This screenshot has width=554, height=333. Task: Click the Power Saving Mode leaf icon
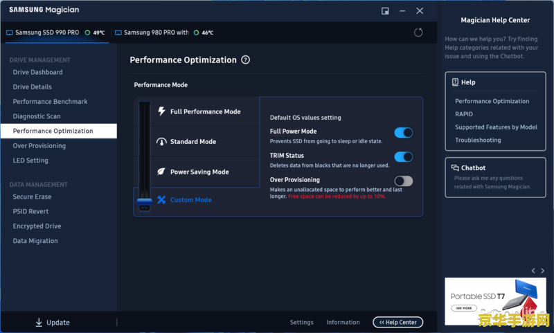[161, 172]
